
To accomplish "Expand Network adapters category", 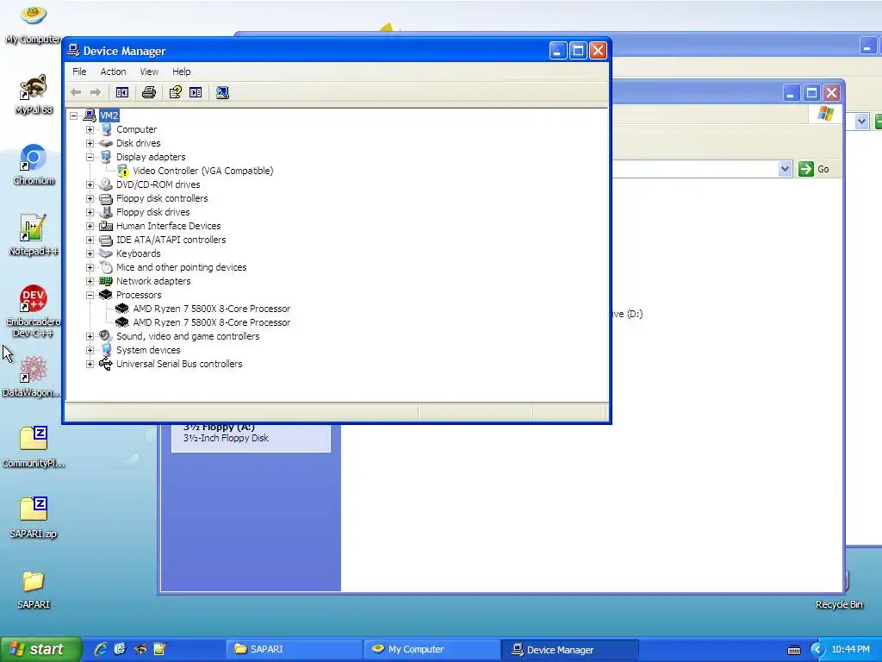I will (90, 281).
